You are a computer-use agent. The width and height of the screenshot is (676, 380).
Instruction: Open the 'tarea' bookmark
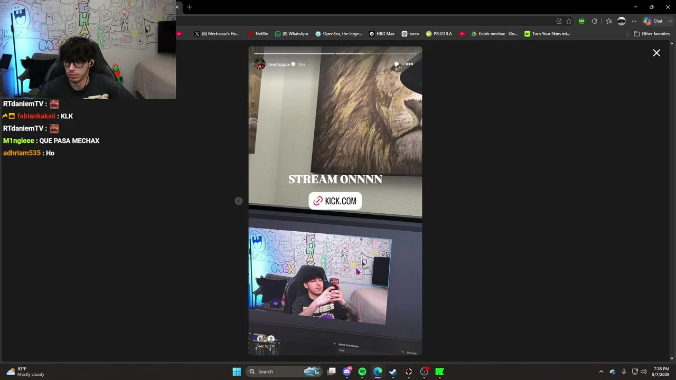click(x=410, y=34)
